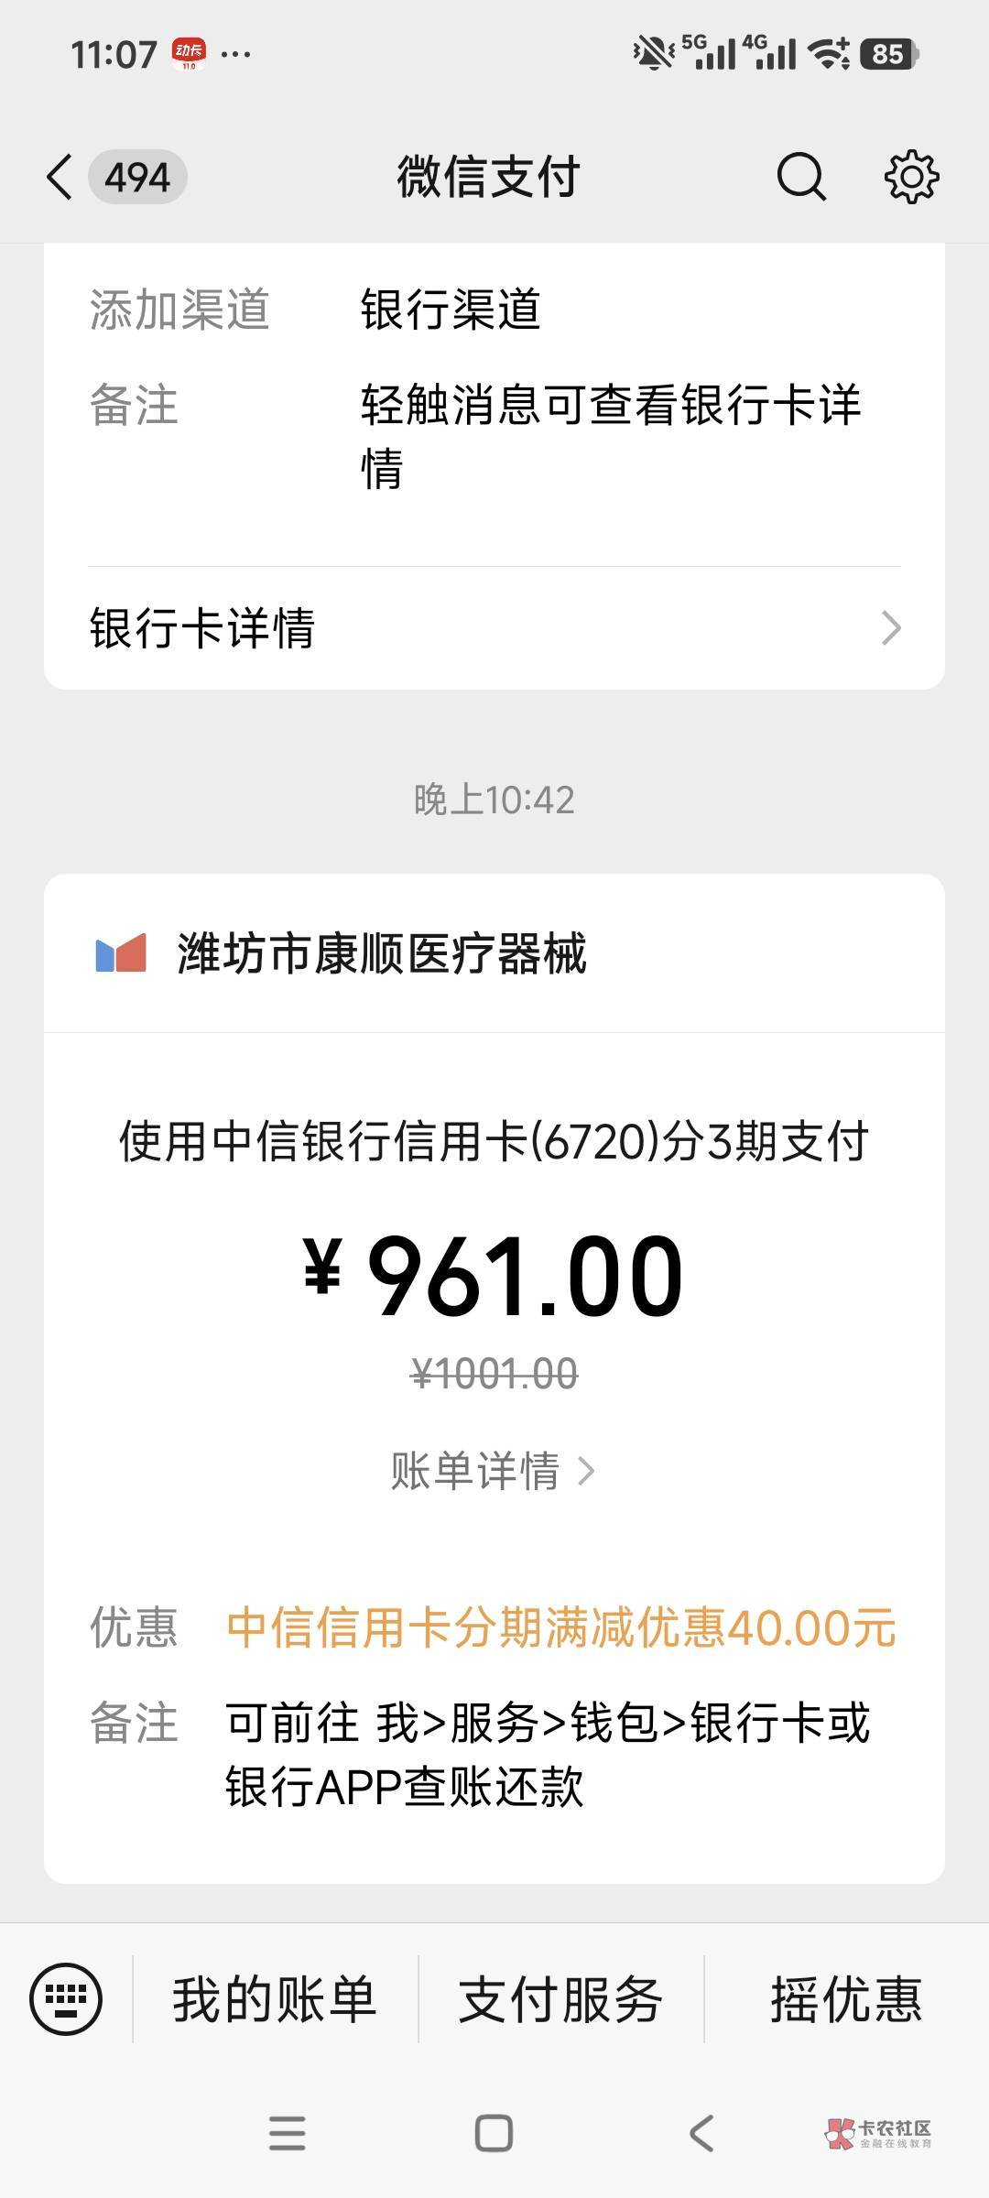Open the 支付服务 menu

pyautogui.click(x=560, y=1999)
